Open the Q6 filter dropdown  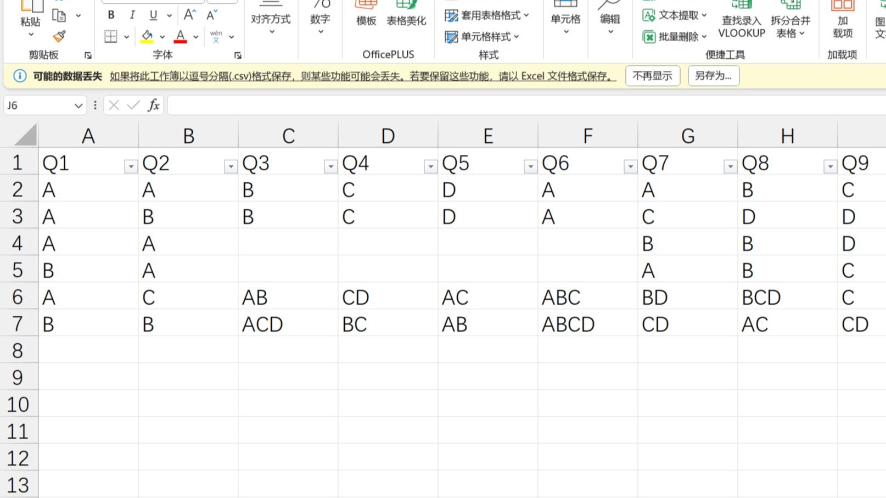click(630, 166)
